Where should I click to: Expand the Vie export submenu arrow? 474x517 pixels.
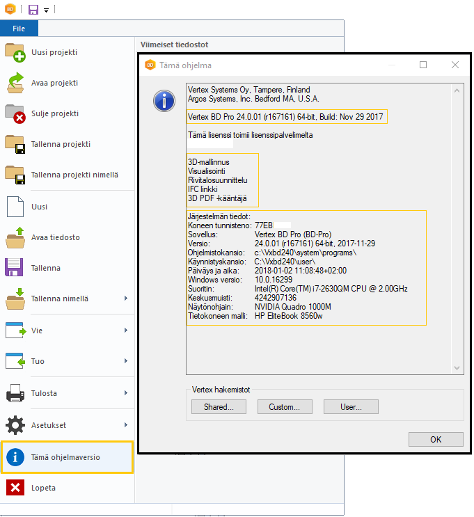point(126,331)
